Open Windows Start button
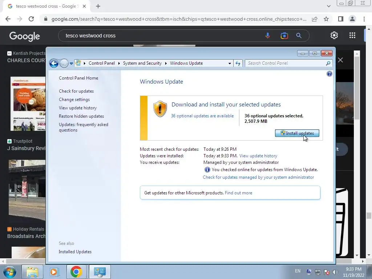372x279 pixels. 10,272
